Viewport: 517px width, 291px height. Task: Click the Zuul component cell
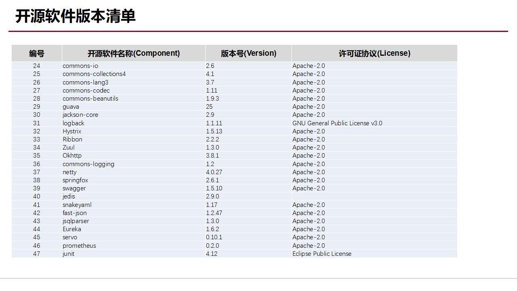pos(134,148)
